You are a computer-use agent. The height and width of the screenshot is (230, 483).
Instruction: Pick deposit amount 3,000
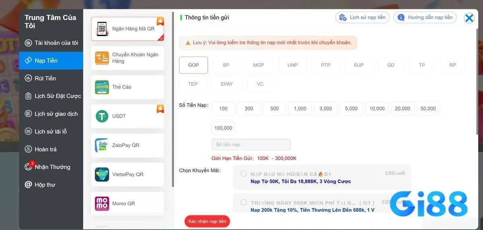point(326,108)
